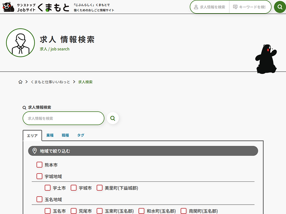Click the white round search button beside 求人情報を検索 field
Screen dimensions: 286x214
tap(113, 118)
